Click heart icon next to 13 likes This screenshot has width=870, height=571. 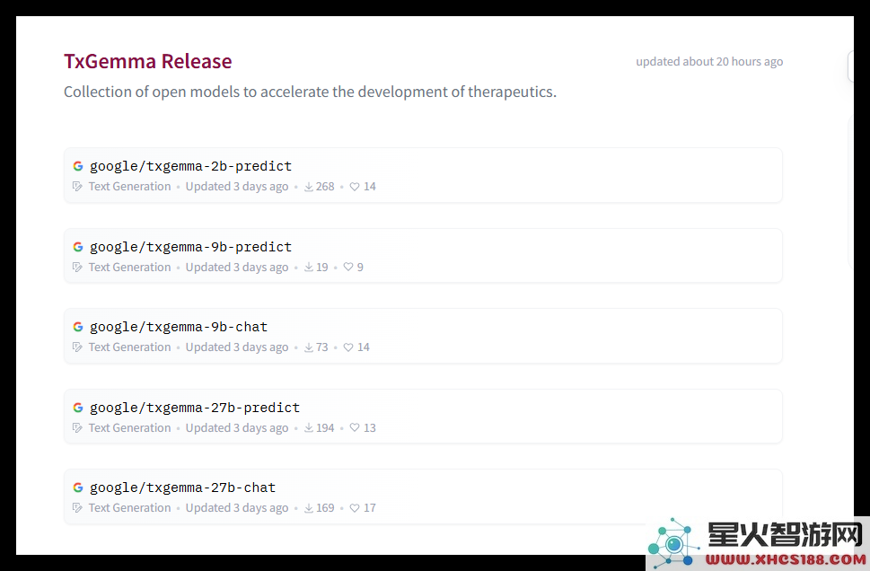point(355,428)
